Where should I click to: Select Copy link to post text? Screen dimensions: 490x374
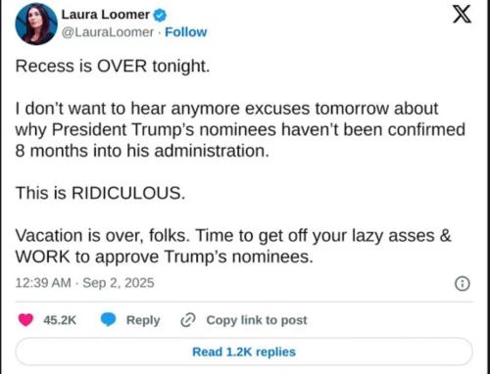click(x=257, y=320)
